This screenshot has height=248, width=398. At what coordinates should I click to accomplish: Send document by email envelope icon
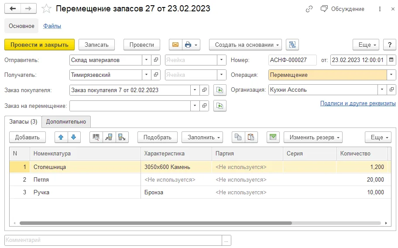[175, 45]
